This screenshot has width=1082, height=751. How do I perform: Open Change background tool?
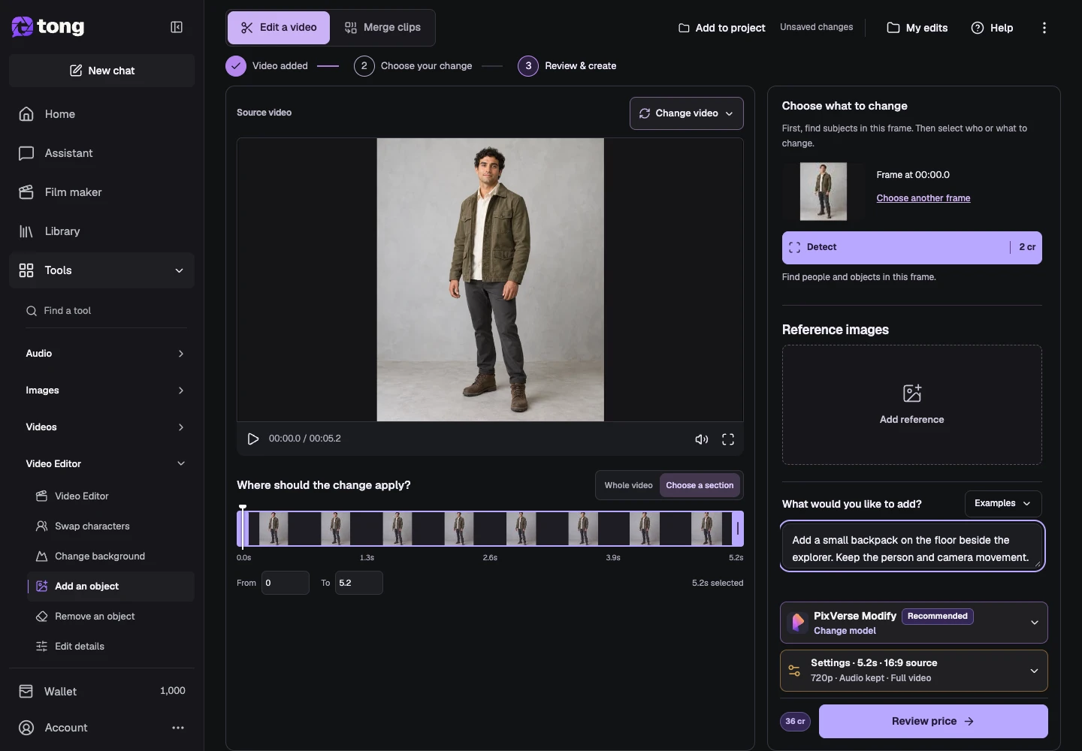(110, 556)
